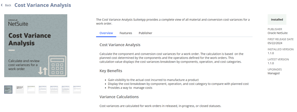The width and height of the screenshot is (297, 112).
Task: Open the sixth screenshot thumbnail
Action: 65,90
